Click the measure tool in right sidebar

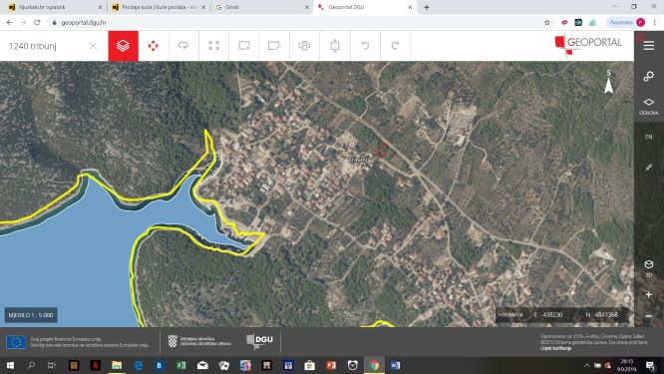(x=649, y=168)
